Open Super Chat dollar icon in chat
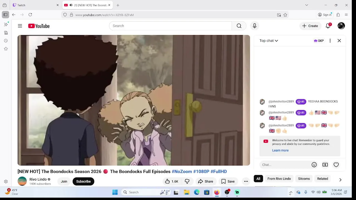356x200 pixels. [325, 165]
